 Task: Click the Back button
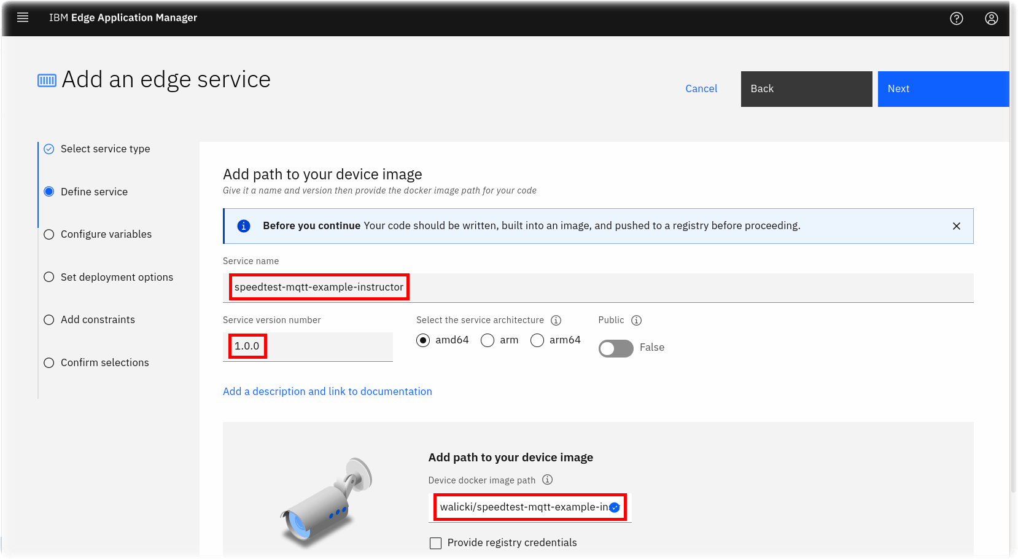807,89
